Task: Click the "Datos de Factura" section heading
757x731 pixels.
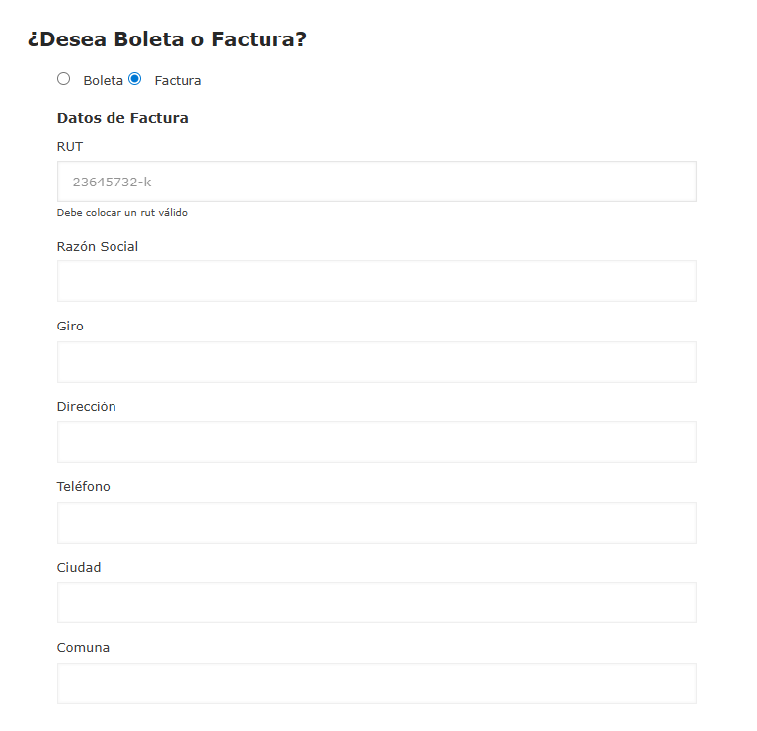Action: pos(122,118)
